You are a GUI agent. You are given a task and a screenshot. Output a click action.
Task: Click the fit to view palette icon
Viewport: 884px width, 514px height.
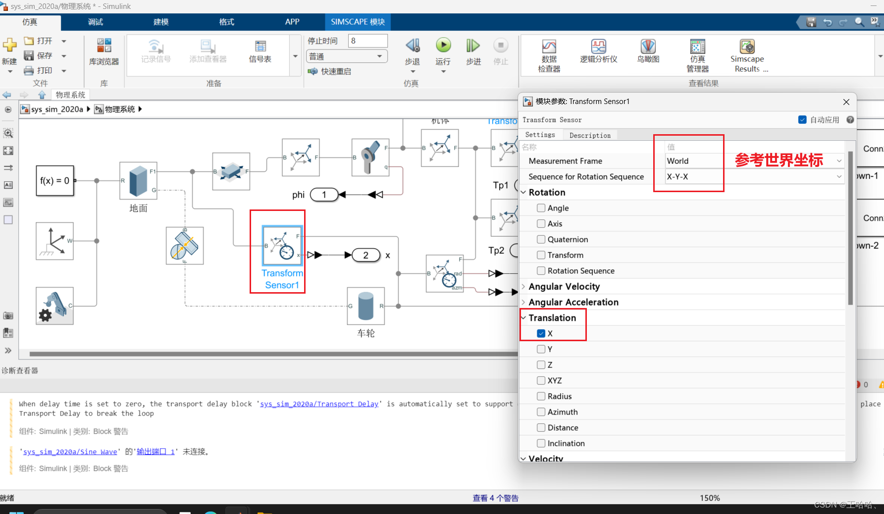coord(8,151)
